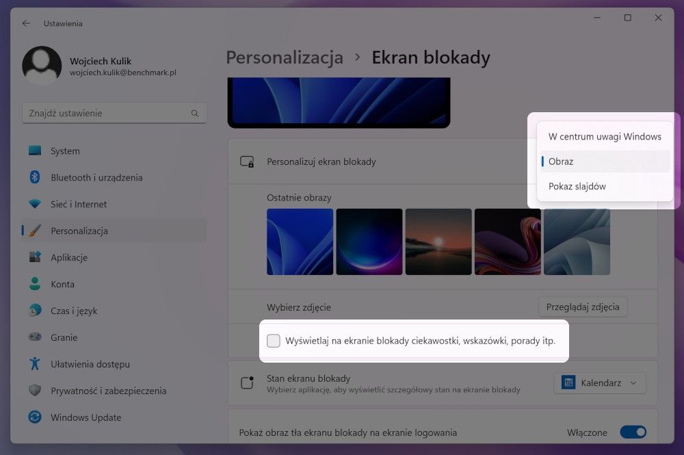Toggle the lock screen tips checkbox
Screen dimensions: 684x455
(x=274, y=341)
